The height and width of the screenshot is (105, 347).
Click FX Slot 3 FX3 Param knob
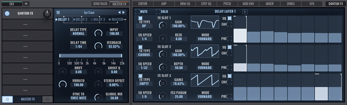click(x=163, y=96)
